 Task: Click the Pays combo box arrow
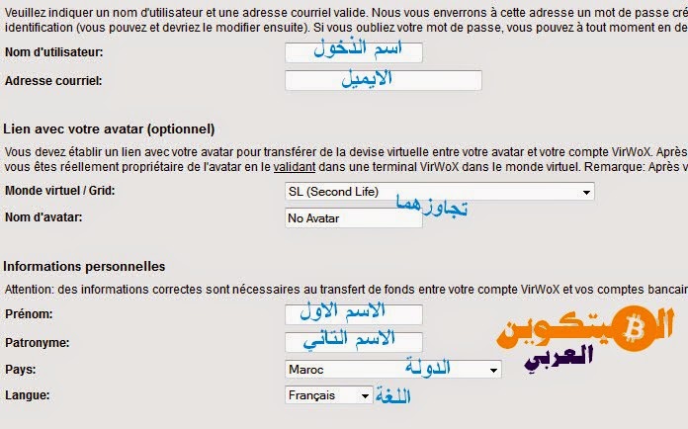[493, 371]
